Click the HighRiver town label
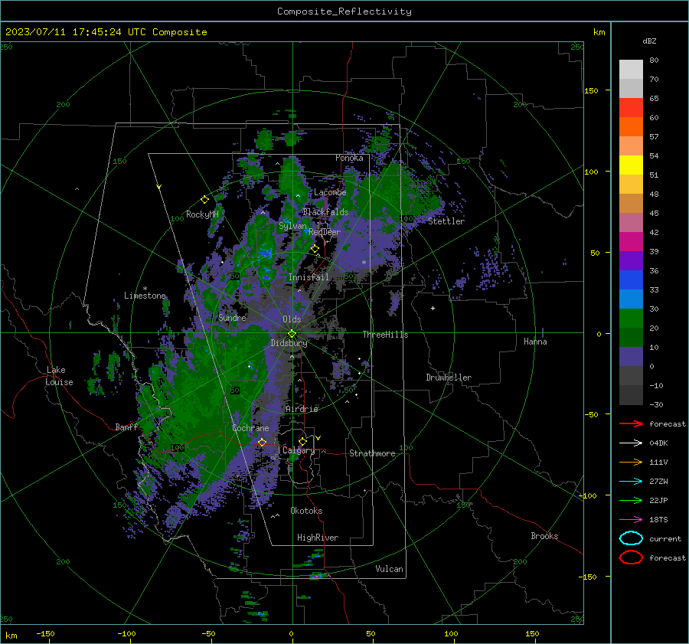Screen dimensions: 689x644 (318, 538)
